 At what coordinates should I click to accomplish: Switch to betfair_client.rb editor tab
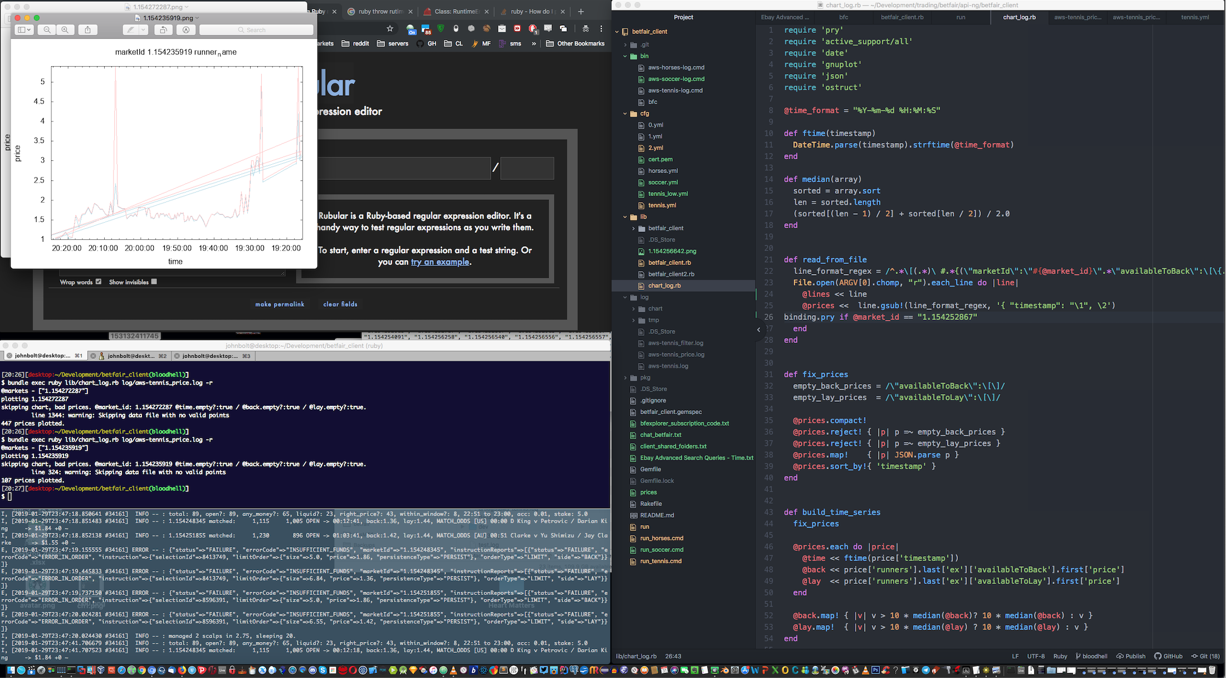902,17
